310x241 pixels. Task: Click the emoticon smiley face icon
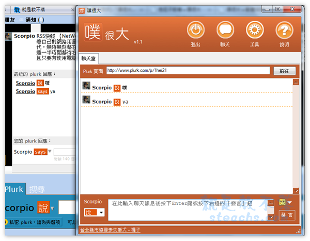pos(282,202)
